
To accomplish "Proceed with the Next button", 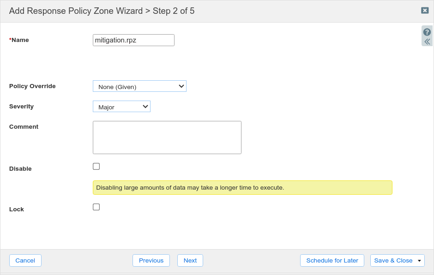I will (190, 261).
